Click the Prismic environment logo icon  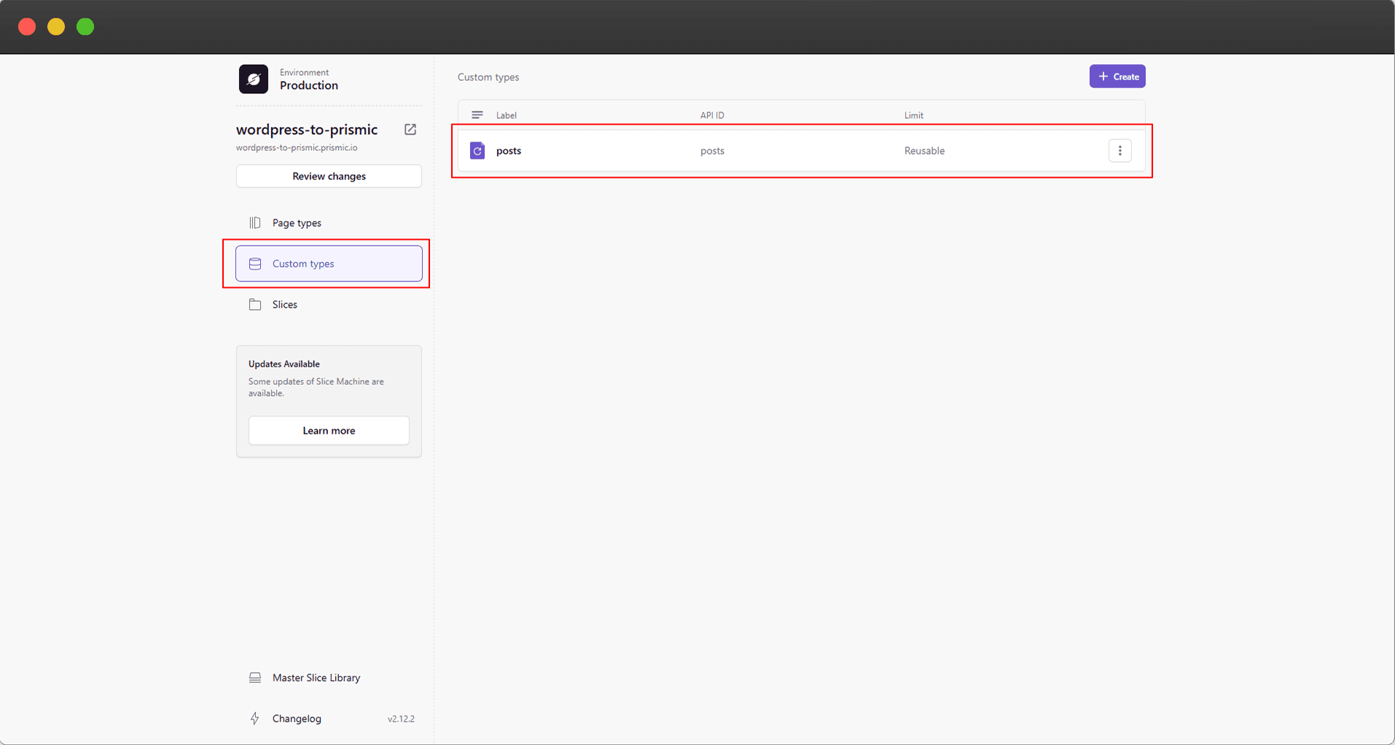click(x=254, y=79)
